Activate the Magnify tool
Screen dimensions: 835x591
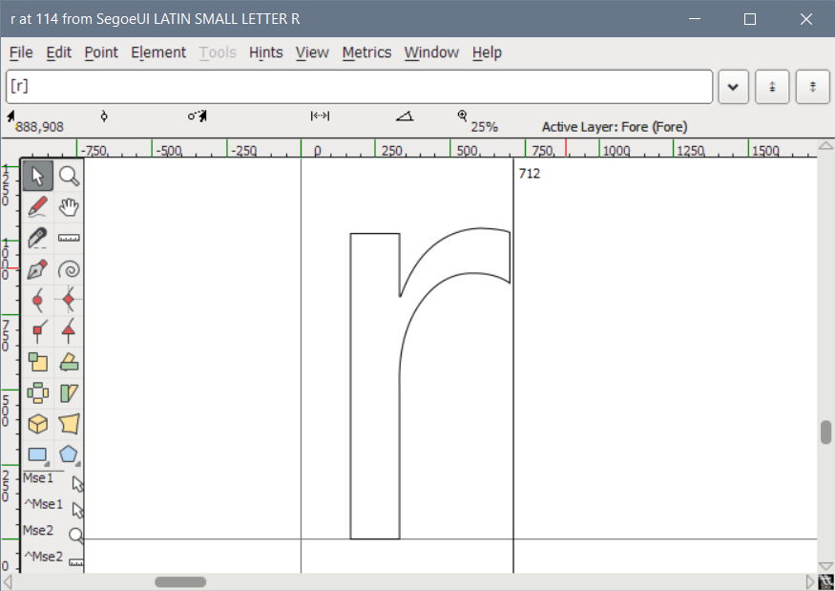coord(68,176)
